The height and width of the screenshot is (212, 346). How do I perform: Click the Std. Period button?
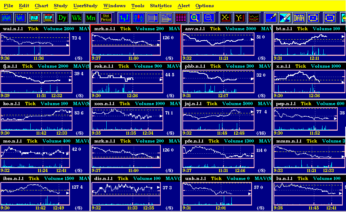[106, 18]
